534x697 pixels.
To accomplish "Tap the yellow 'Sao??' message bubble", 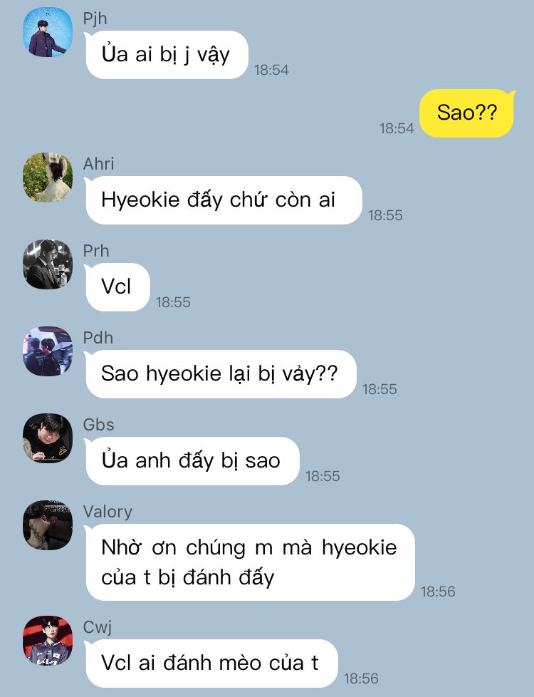I will click(x=467, y=113).
